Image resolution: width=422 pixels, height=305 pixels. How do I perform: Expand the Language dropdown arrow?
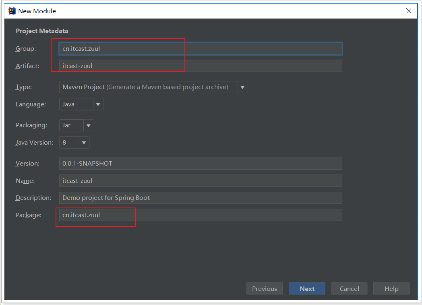pyautogui.click(x=98, y=104)
